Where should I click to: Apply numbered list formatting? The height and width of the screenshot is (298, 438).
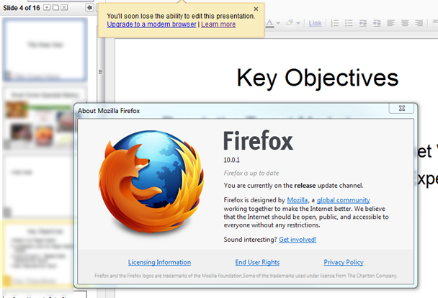335,23
